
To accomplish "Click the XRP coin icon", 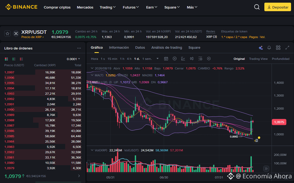I will tap(16, 34).
